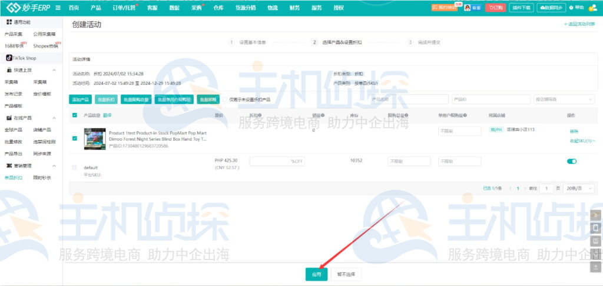
Task: Open 授权 menu in the top navigation
Action: (339, 8)
